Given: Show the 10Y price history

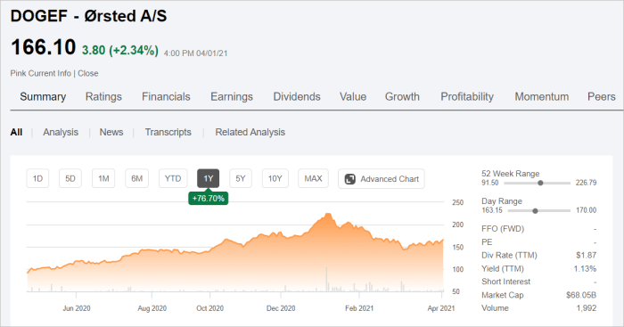Looking at the screenshot, I should 275,178.
